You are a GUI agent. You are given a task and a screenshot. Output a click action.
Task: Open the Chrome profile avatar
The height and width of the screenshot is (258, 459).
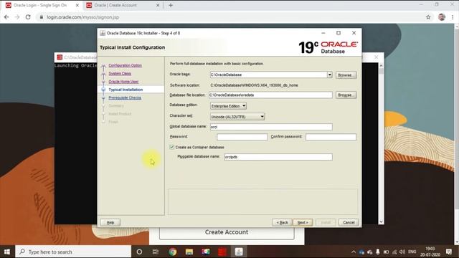click(x=442, y=17)
